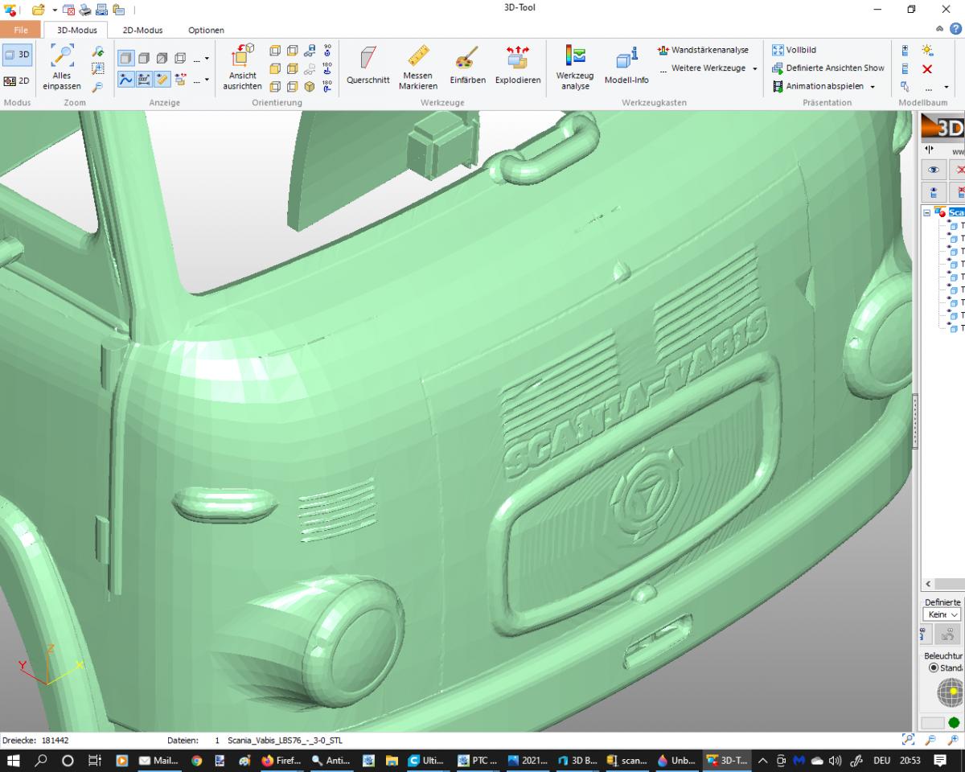
Task: Open the Messen Markieren ruler tool
Action: click(418, 68)
